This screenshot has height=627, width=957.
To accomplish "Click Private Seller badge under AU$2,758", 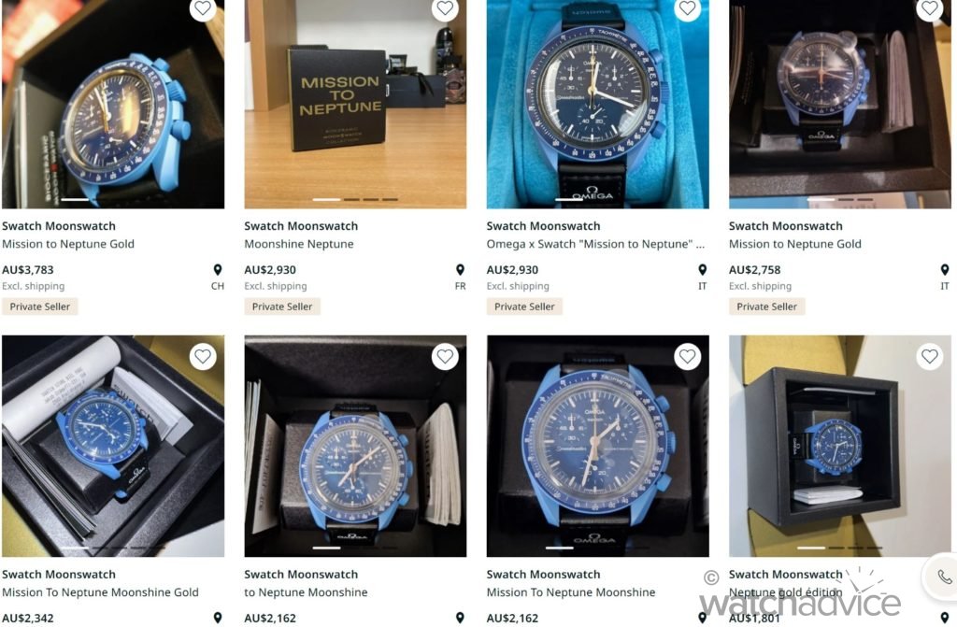I will pos(766,306).
